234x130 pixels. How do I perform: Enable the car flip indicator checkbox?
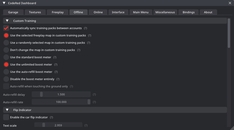(6, 117)
